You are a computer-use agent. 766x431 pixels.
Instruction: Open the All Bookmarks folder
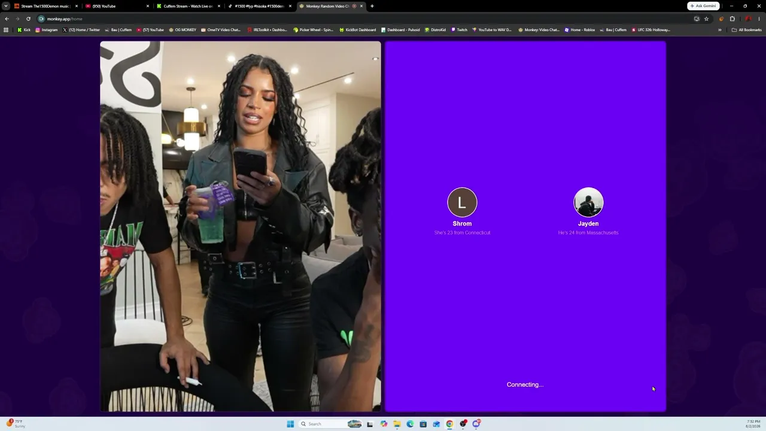coord(747,30)
